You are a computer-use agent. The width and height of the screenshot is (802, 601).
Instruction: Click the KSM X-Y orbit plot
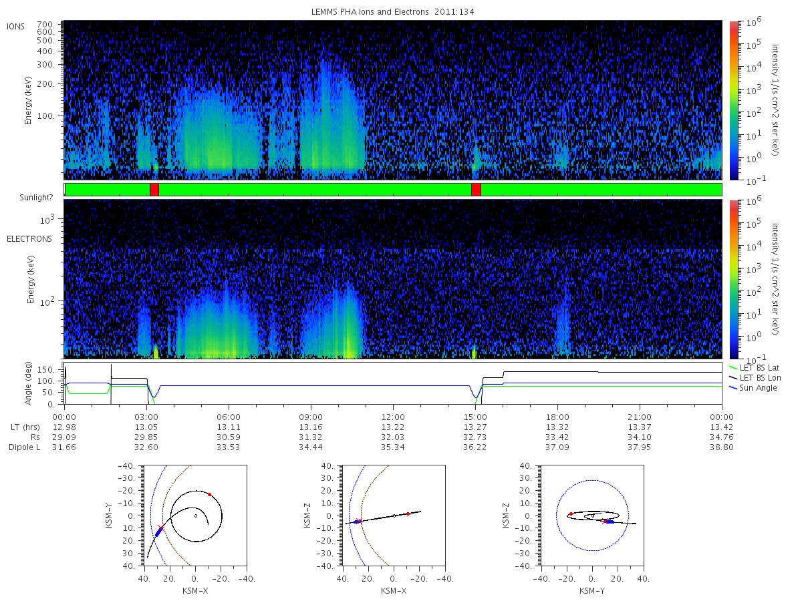pos(194,516)
